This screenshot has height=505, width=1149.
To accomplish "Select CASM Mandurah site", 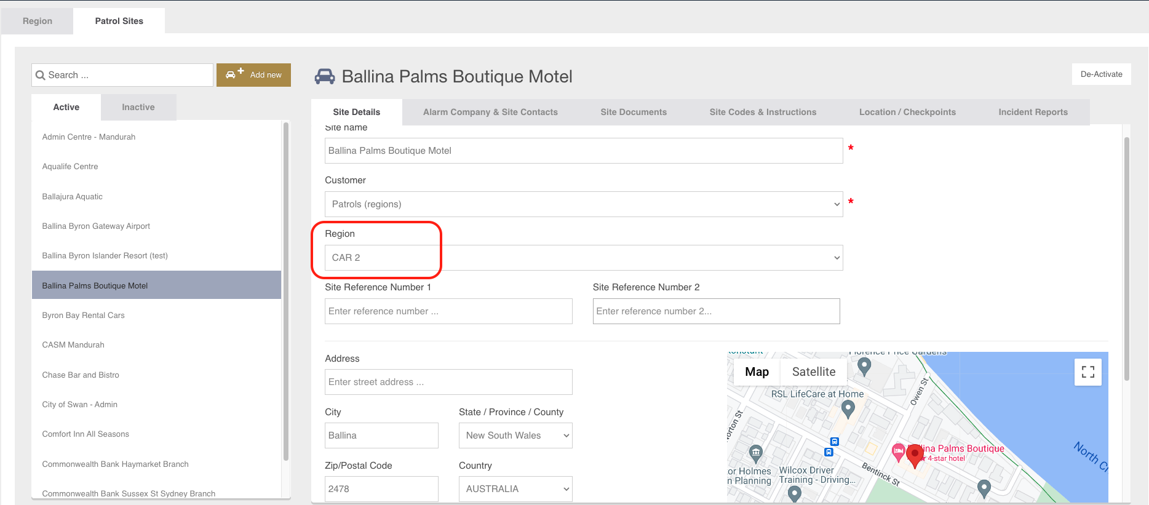I will click(156, 345).
